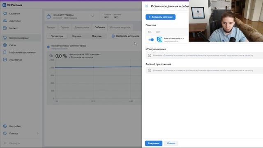Click info icon under iOS приложения
263x148 pixels.
(x=150, y=55)
